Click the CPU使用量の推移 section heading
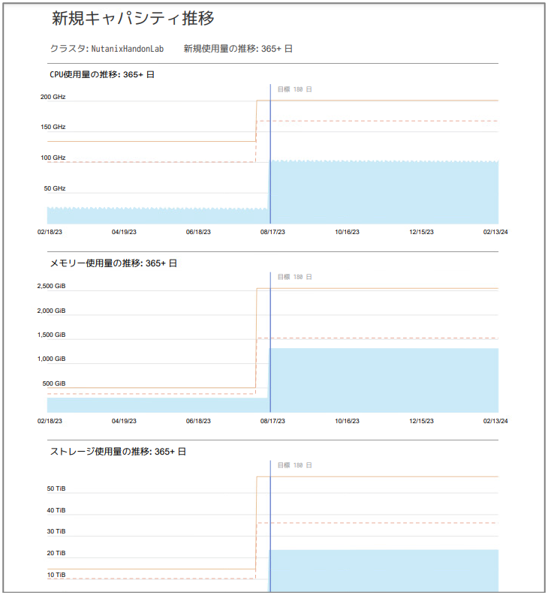The image size is (548, 595). coord(102,74)
